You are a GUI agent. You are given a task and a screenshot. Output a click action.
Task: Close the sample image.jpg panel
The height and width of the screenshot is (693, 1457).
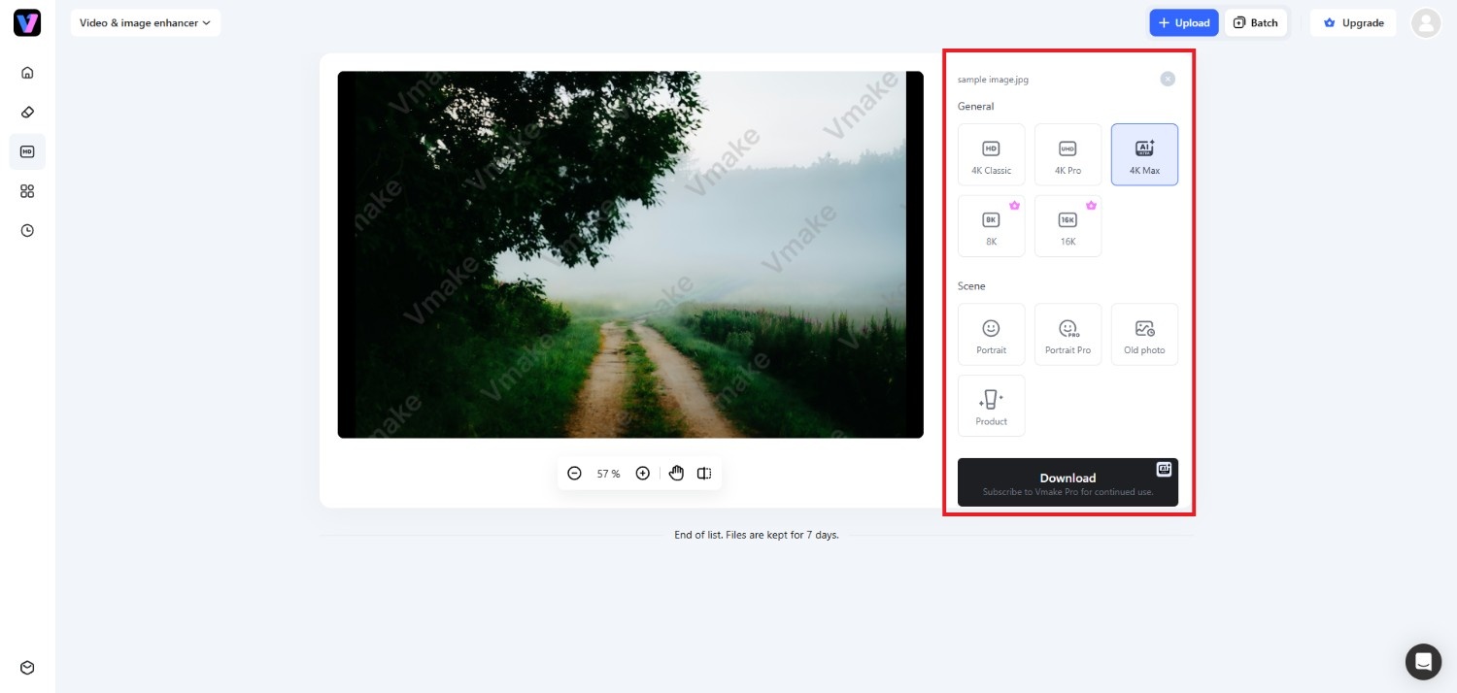coord(1168,79)
